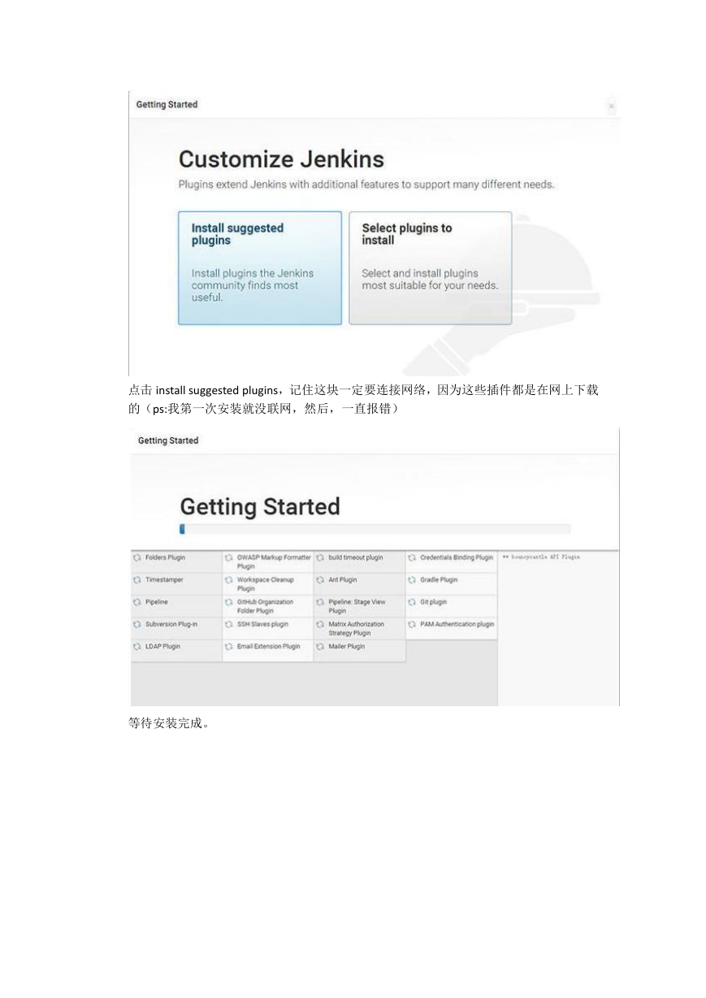Viewport: 706px width, 998px height.
Task: Click the build timeout plugin status icon
Action: click(320, 558)
